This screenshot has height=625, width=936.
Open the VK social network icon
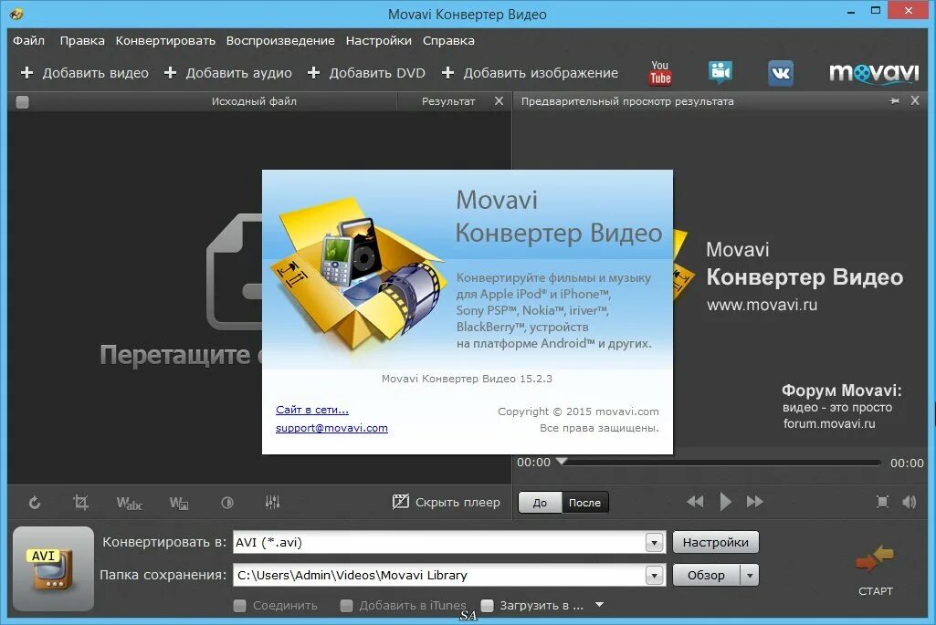coord(780,73)
